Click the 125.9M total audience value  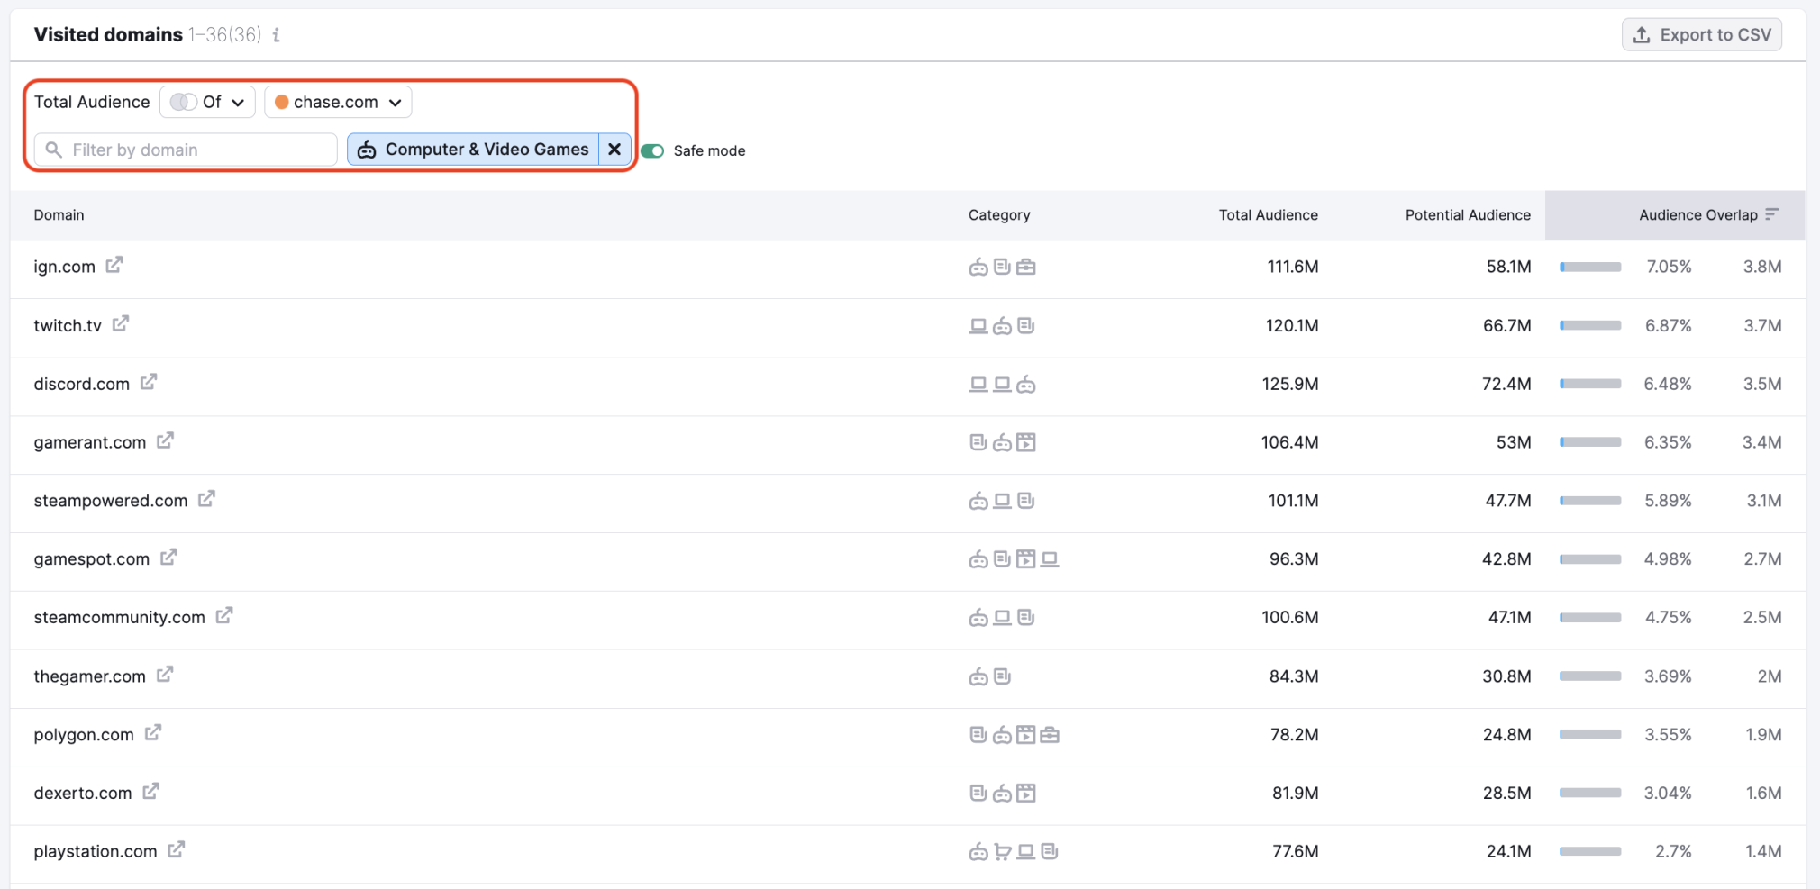[x=1289, y=384]
